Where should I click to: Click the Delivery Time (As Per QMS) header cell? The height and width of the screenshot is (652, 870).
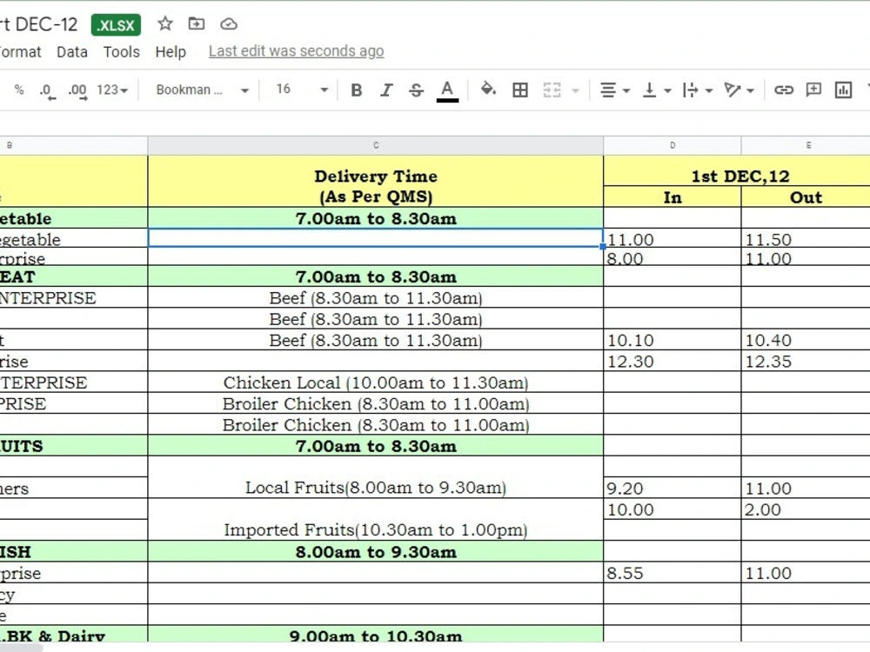[x=376, y=182]
